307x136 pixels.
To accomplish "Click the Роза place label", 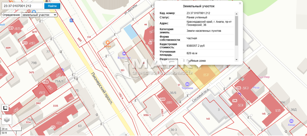I will (256, 87).
